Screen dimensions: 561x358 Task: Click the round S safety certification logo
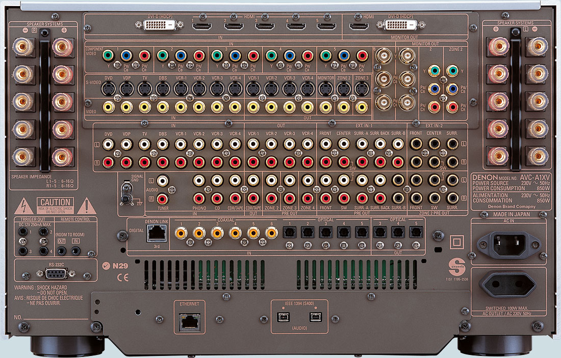point(457,267)
